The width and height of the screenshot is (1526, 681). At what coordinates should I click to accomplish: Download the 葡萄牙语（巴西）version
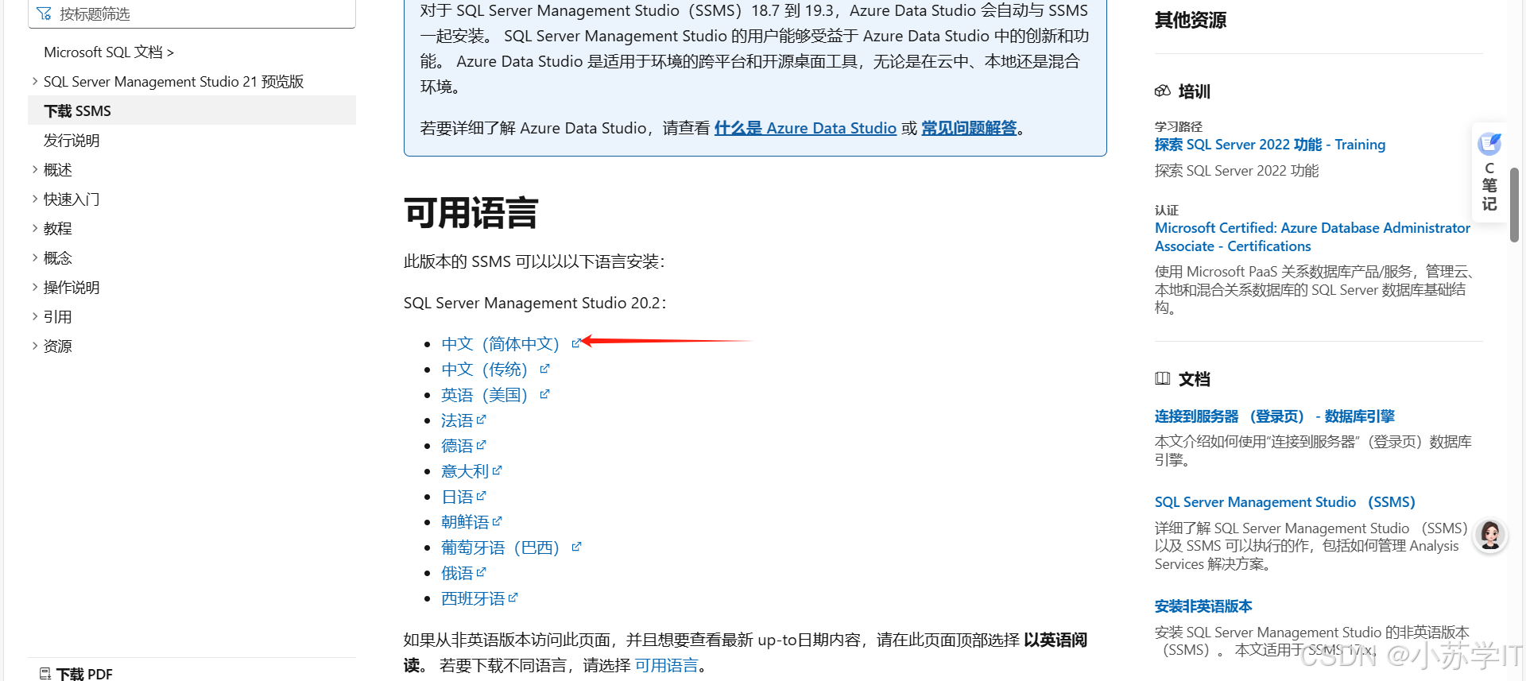501,548
